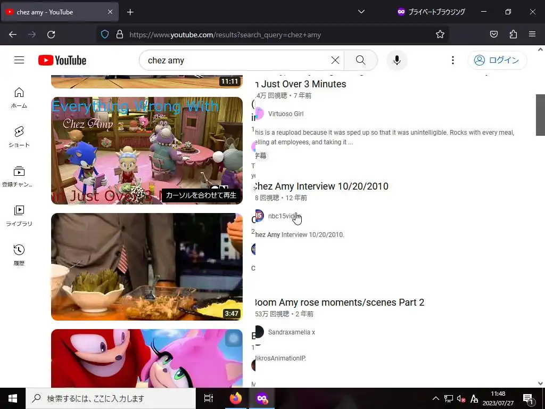Open the Knuckles and Amy video thumbnail
This screenshot has width=545, height=409.
click(x=147, y=358)
